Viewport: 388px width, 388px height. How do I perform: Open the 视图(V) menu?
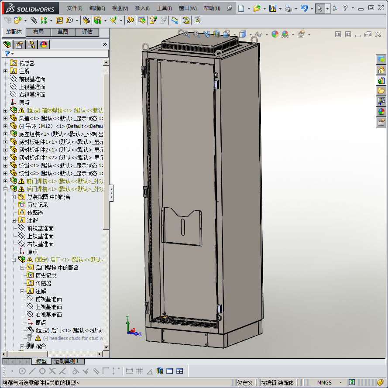coord(120,8)
